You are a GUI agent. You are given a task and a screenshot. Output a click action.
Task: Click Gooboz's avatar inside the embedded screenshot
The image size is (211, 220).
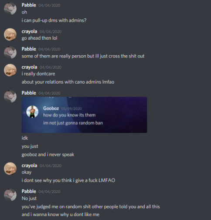[32, 112]
